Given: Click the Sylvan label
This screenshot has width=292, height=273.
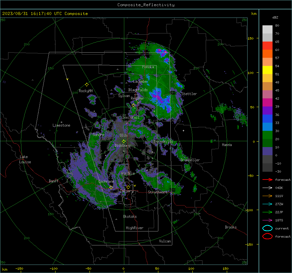Looking at the screenshot, I should (x=124, y=96).
